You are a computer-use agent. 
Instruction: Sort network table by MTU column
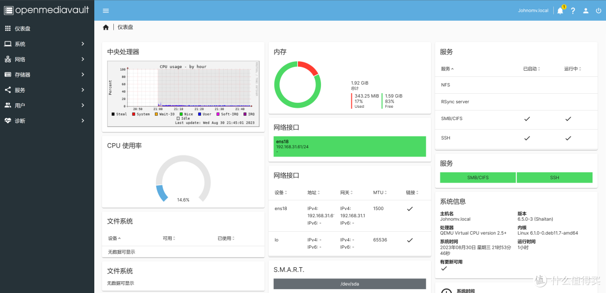click(x=380, y=193)
